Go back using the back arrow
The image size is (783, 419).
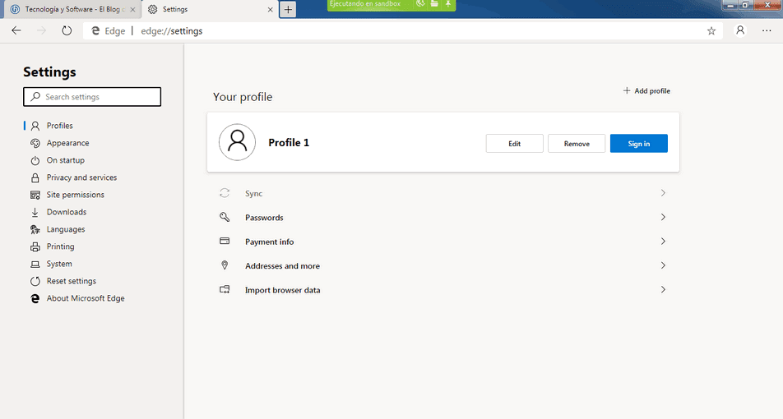coord(16,31)
